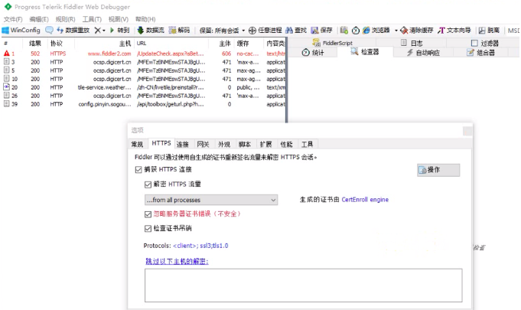Toggle the 解码 decode button
521x310 pixels.
click(180, 31)
